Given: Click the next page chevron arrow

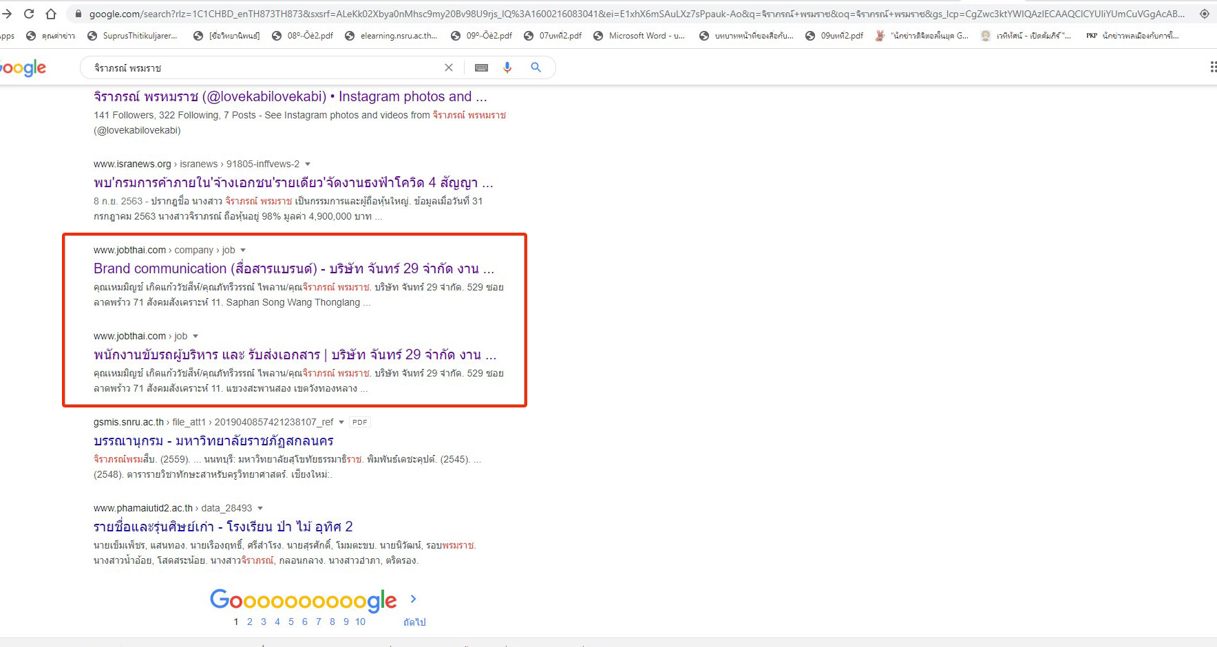Looking at the screenshot, I should (413, 599).
